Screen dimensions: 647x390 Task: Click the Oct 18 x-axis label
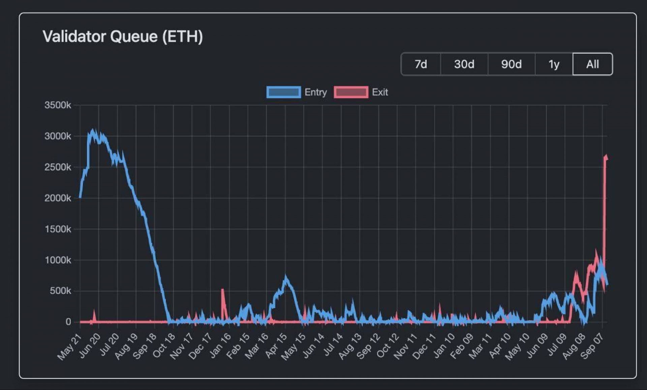[x=164, y=346]
